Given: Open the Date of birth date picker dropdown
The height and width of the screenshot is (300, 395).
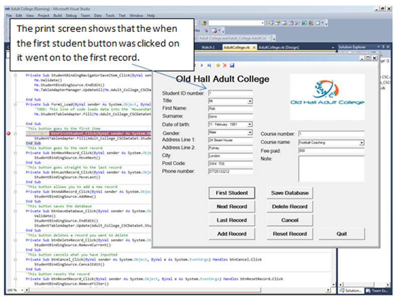Looking at the screenshot, I should coord(250,124).
